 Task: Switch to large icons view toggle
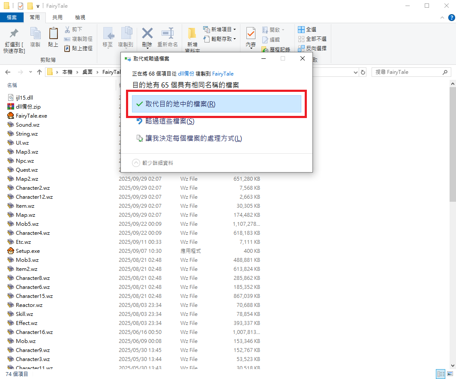[x=449, y=374]
